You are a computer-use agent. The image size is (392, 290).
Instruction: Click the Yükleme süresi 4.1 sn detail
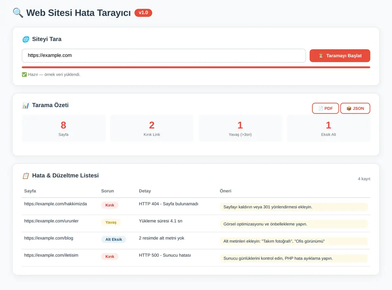coord(160,221)
